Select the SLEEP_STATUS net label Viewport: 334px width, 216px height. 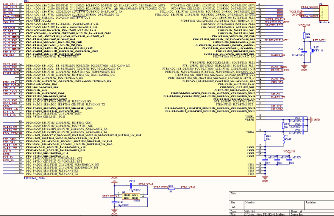[x=275, y=19]
